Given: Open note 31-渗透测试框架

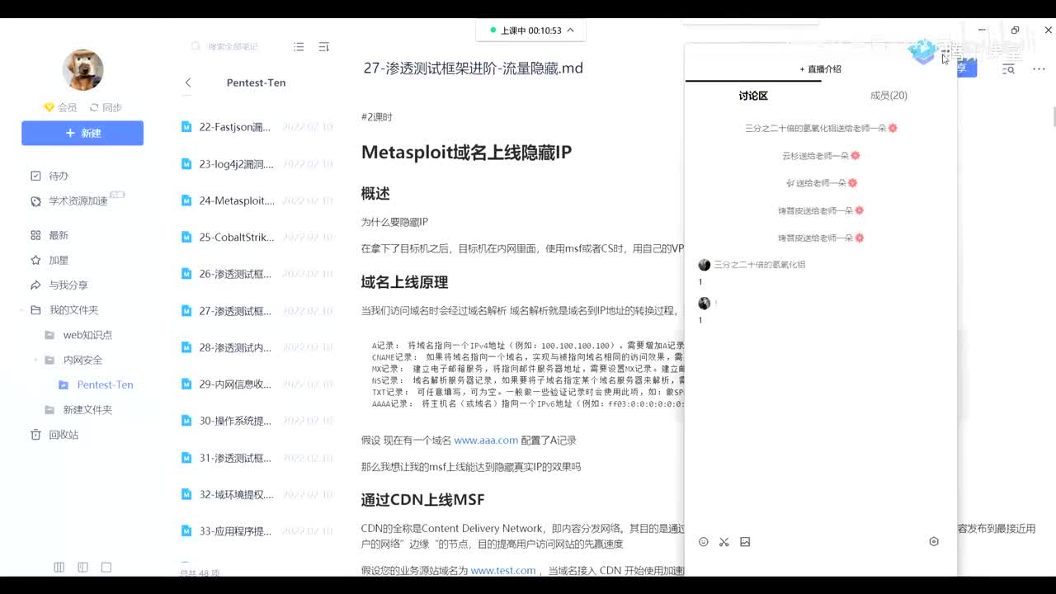Looking at the screenshot, I should [x=256, y=458].
